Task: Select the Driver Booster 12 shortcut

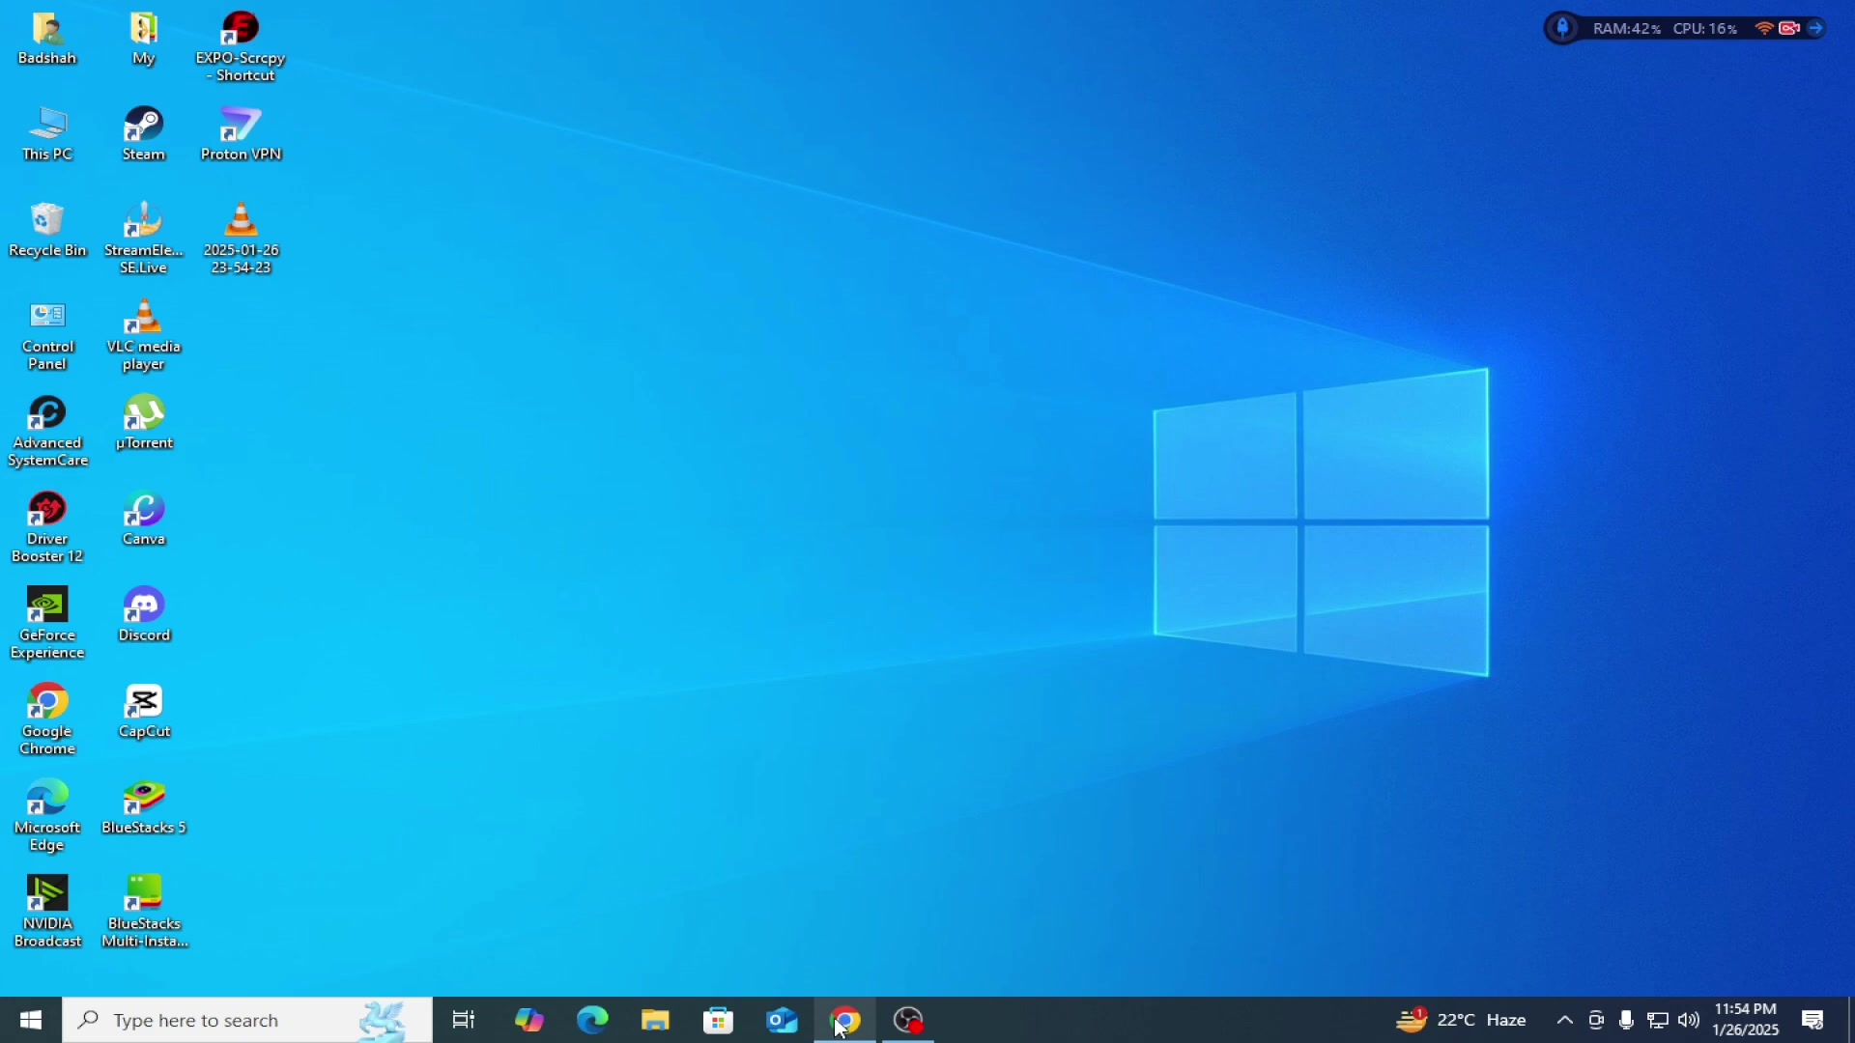Action: click(47, 529)
